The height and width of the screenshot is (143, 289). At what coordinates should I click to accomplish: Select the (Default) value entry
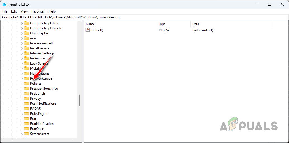click(x=97, y=30)
